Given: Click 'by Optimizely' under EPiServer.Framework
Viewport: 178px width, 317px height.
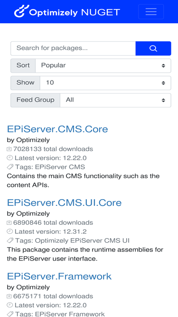Looking at the screenshot, I should tap(28, 287).
